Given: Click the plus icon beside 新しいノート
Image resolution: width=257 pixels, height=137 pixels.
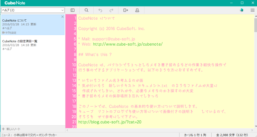Looking at the screenshot, I should (3, 129).
